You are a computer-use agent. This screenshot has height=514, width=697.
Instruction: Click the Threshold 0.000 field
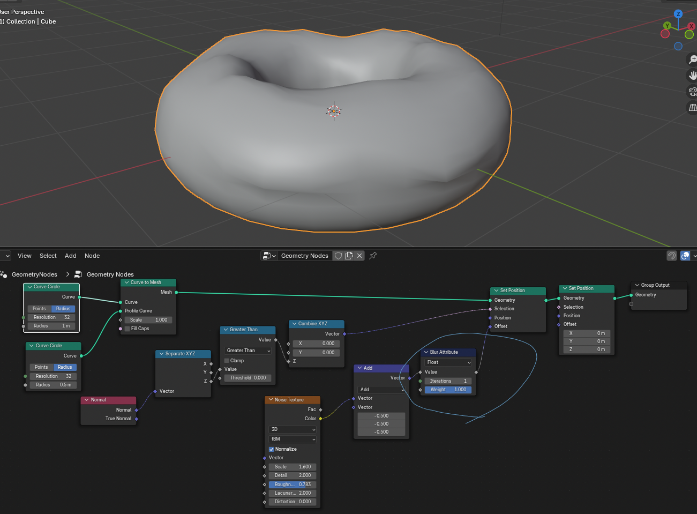click(248, 378)
